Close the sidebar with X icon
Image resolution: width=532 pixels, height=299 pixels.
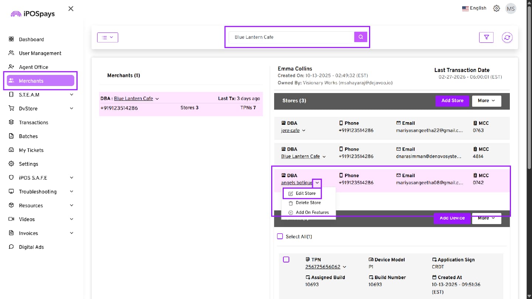point(71,8)
